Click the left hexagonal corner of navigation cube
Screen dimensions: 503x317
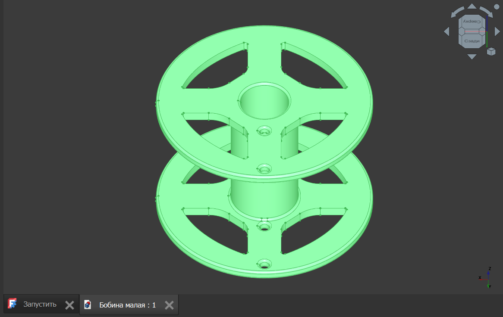pyautogui.click(x=461, y=31)
